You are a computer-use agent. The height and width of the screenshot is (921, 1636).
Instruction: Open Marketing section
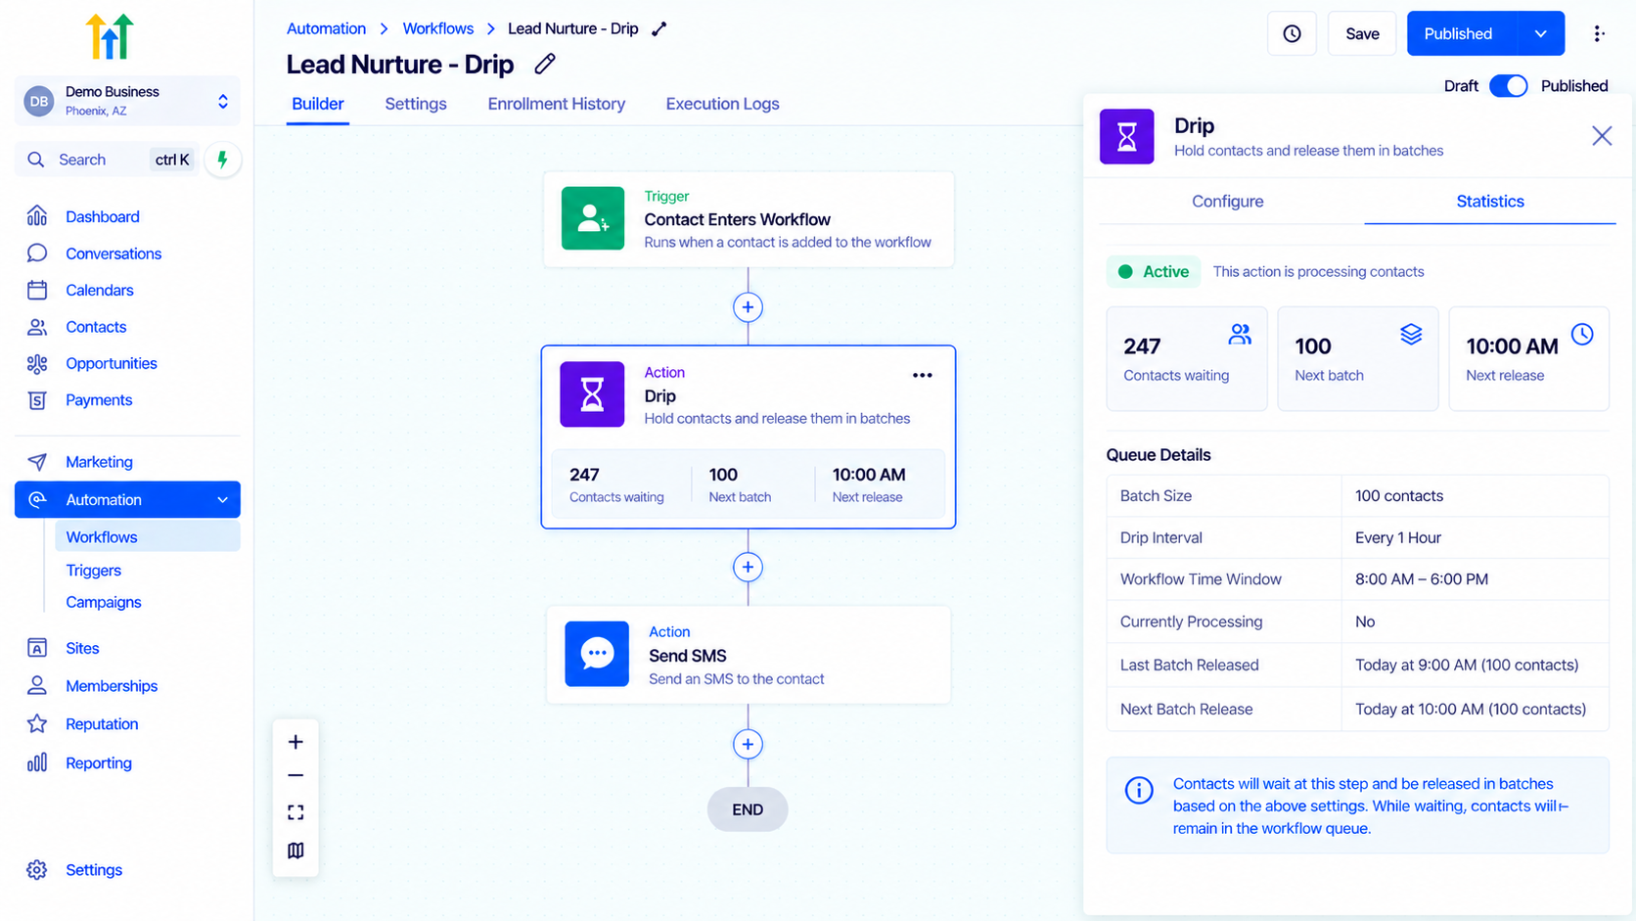click(x=98, y=462)
